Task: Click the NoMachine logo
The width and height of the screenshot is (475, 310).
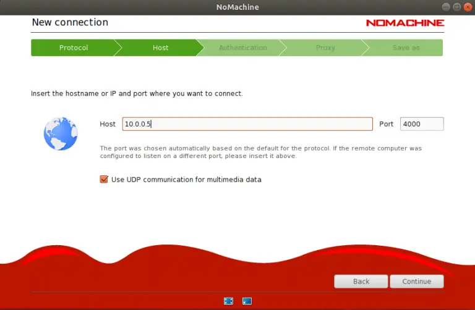Action: (x=405, y=23)
